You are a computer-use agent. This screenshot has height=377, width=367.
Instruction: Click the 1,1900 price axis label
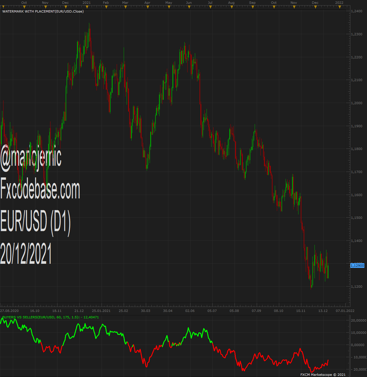click(357, 126)
